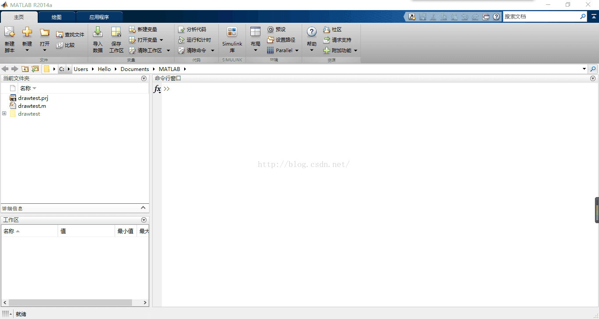Click 附加功能 (Add-Ons) green plus
The height and width of the screenshot is (319, 599).
pyautogui.click(x=327, y=50)
